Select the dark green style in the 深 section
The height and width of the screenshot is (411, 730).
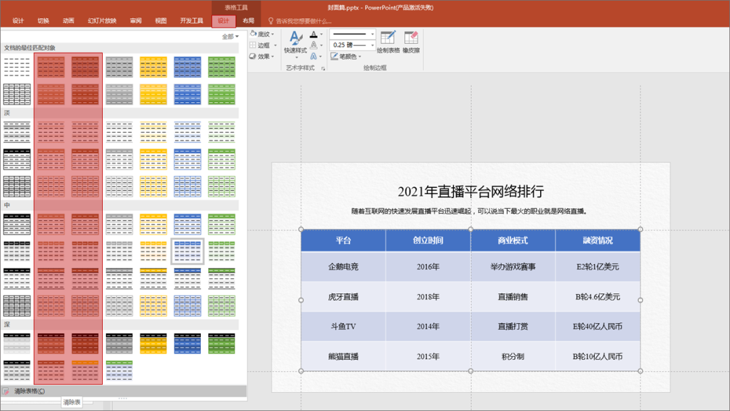222,343
